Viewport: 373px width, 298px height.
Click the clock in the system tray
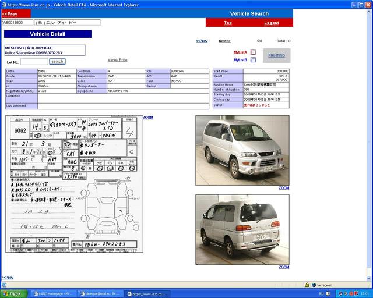pos(365,294)
